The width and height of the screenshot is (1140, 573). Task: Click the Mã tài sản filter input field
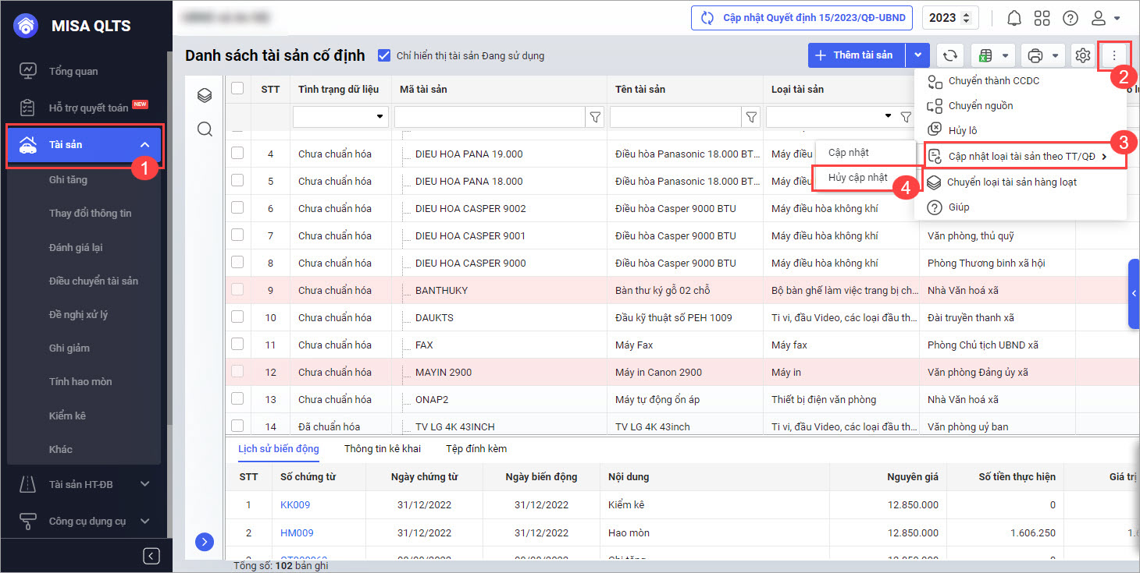click(490, 117)
